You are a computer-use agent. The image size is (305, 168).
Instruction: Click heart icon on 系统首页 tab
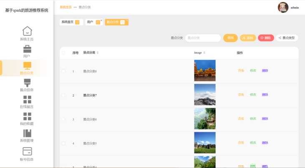click(77, 22)
